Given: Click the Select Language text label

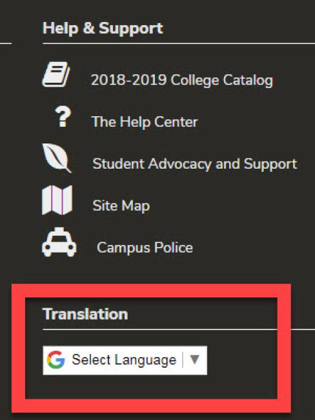Looking at the screenshot, I should click(124, 360).
